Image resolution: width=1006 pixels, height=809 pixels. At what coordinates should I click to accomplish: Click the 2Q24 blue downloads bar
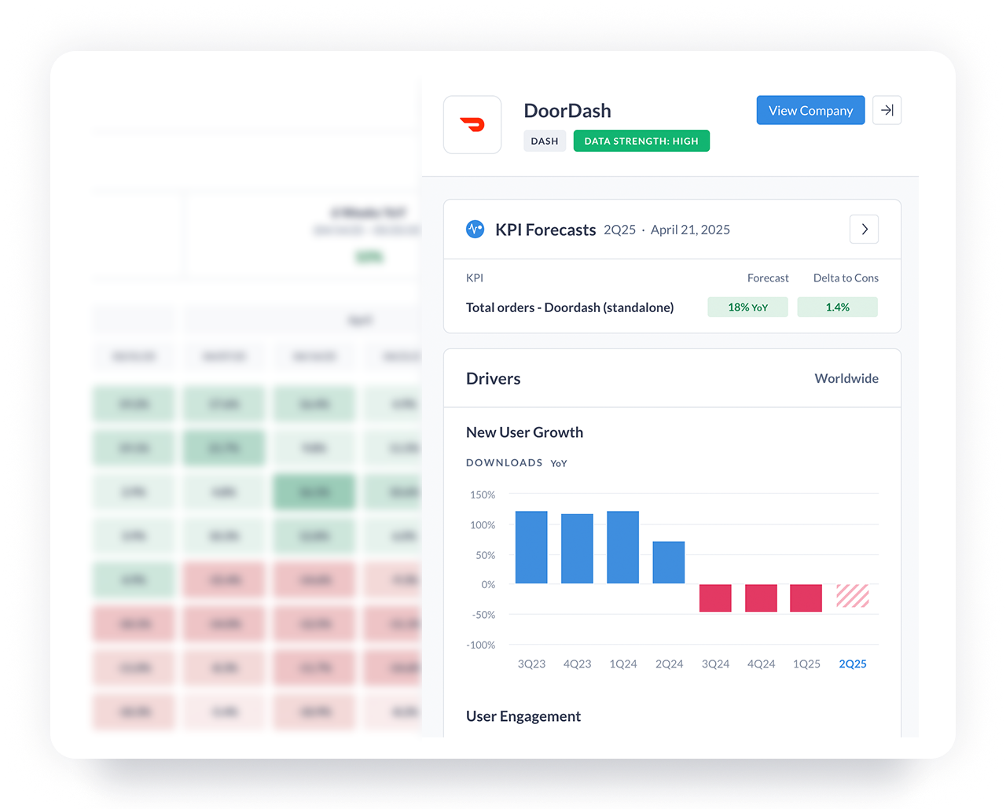point(669,562)
